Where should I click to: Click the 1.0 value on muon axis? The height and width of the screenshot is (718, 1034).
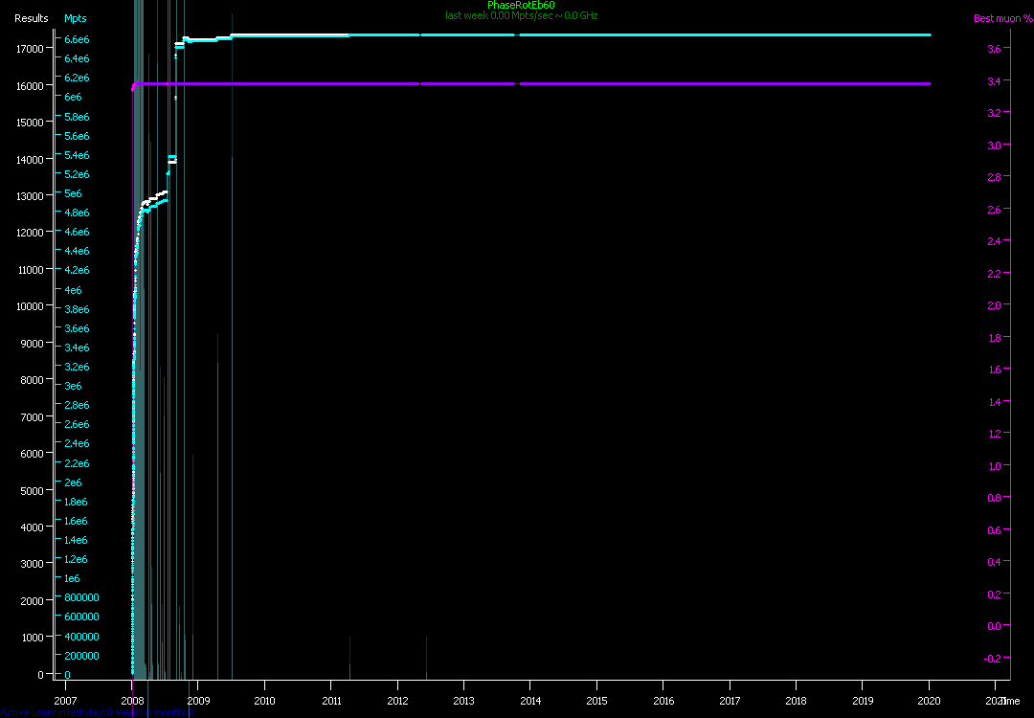click(994, 466)
